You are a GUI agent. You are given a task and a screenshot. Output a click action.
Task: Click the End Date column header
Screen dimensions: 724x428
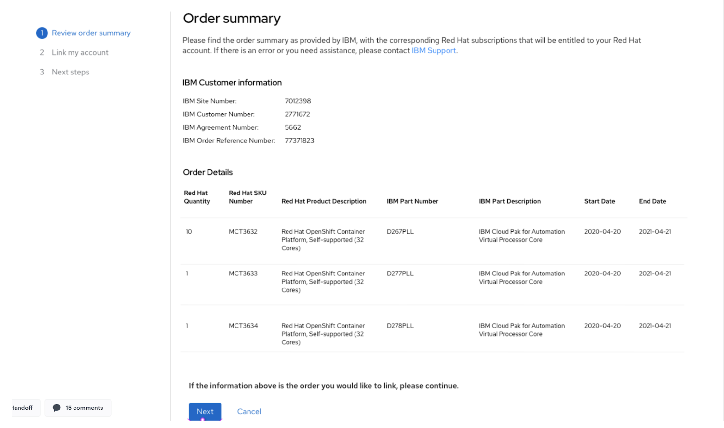point(652,201)
